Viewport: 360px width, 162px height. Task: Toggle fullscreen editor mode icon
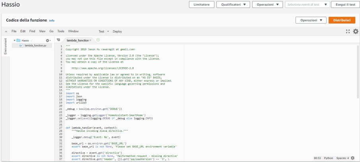coord(348,31)
